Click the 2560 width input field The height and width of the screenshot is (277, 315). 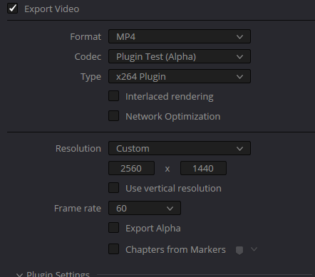tap(131, 168)
